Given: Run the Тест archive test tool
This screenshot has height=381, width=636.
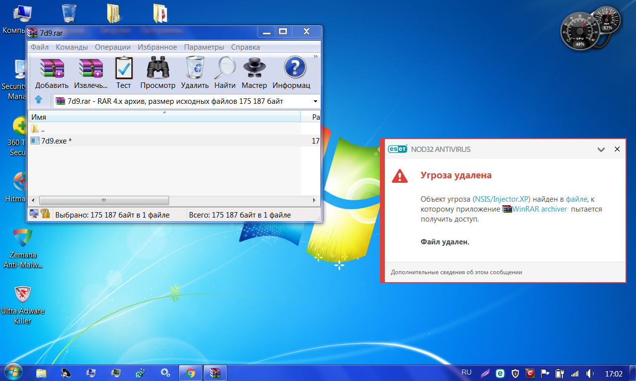Looking at the screenshot, I should point(123,72).
